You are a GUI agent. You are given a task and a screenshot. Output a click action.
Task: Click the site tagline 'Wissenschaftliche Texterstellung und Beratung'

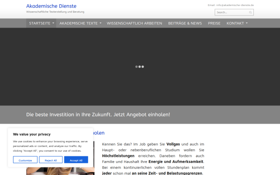(x=55, y=12)
